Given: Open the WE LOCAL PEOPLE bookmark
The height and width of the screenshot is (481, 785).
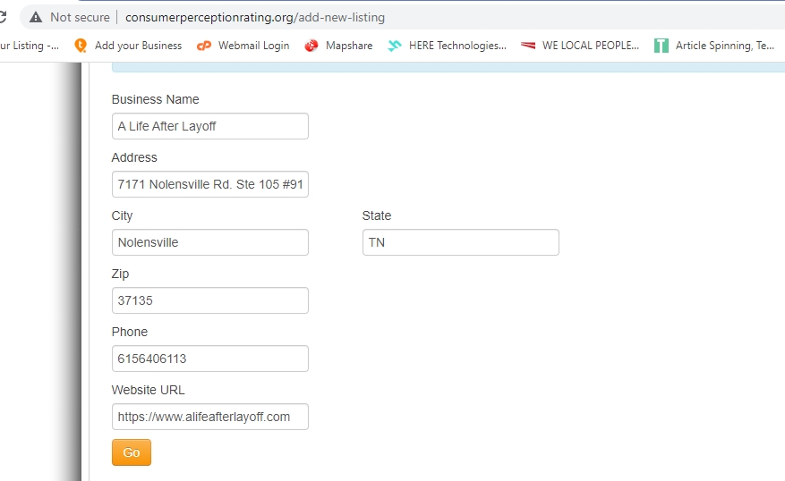Looking at the screenshot, I should coord(580,46).
